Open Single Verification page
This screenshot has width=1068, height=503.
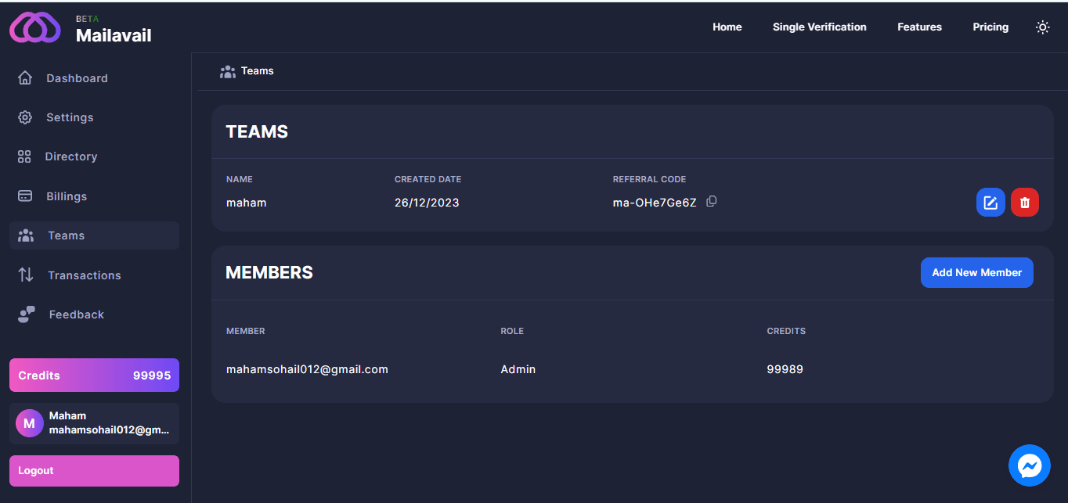[x=819, y=27]
